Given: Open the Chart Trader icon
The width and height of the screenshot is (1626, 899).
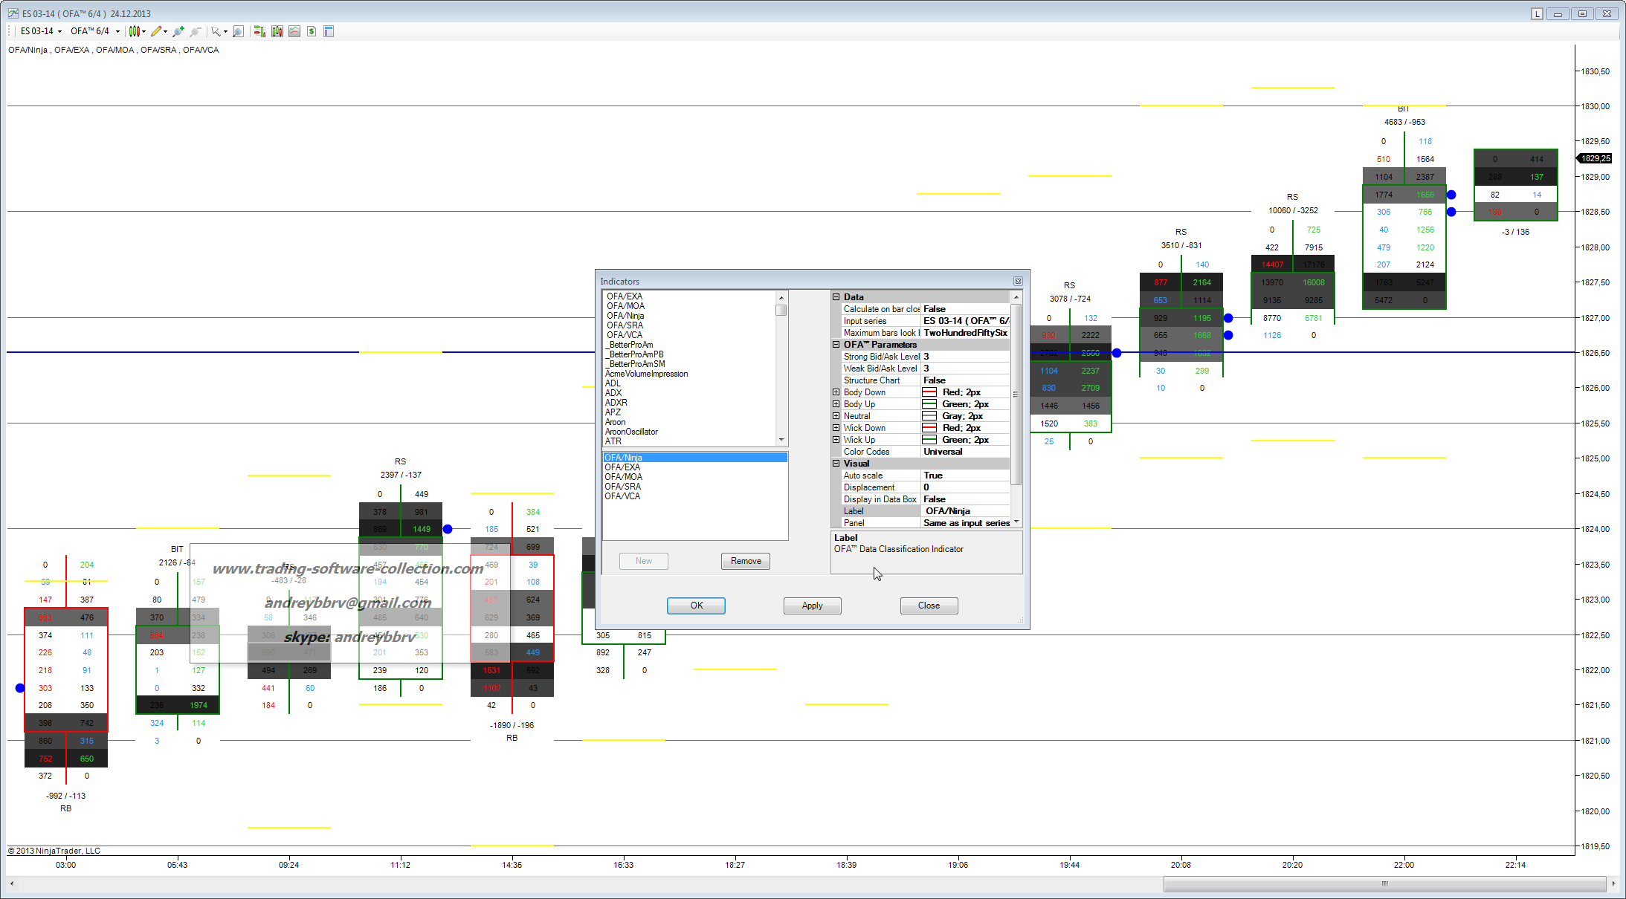Looking at the screenshot, I should (x=259, y=31).
